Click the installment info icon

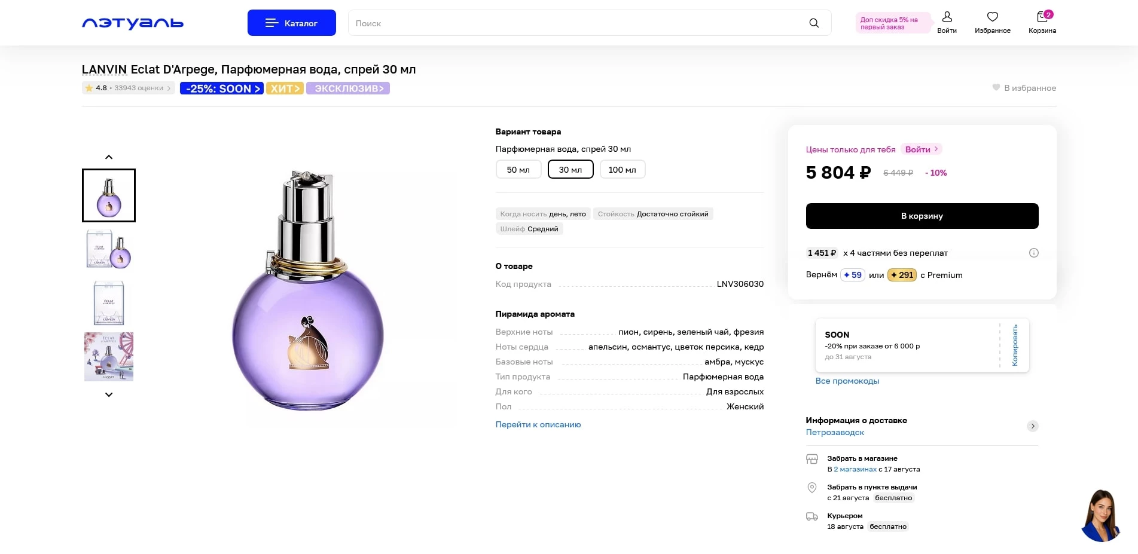1033,253
